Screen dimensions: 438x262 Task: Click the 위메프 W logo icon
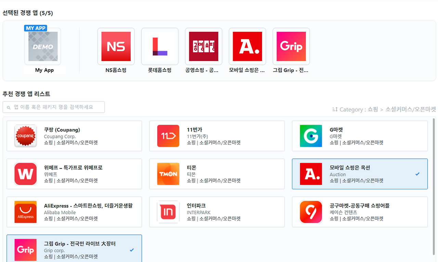coord(26,174)
